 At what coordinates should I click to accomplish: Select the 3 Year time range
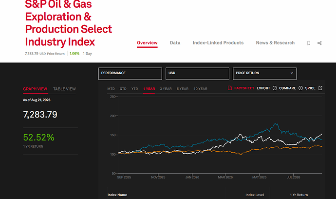tap(166, 89)
